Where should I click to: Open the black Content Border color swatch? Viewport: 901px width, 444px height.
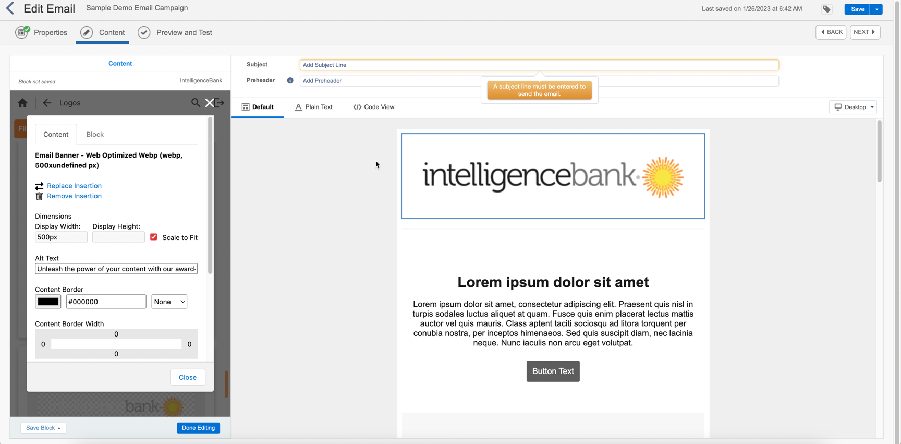pyautogui.click(x=48, y=302)
